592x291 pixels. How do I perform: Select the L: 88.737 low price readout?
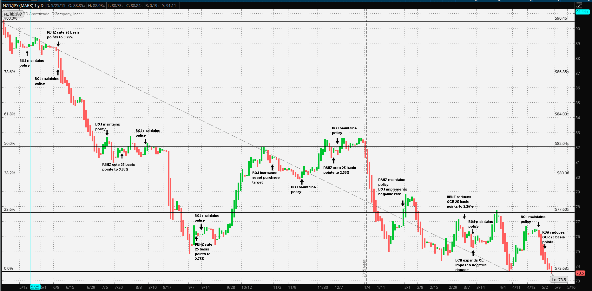tap(115, 5)
